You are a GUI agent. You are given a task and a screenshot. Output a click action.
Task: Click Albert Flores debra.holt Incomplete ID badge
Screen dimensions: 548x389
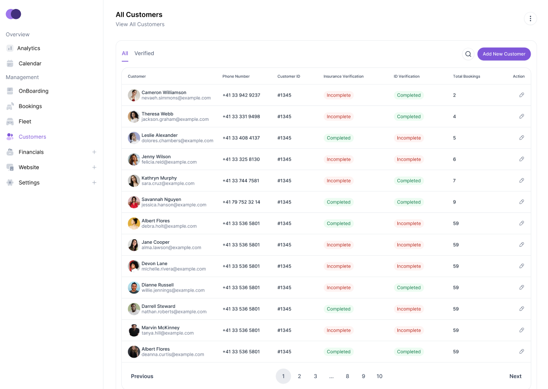click(x=409, y=223)
